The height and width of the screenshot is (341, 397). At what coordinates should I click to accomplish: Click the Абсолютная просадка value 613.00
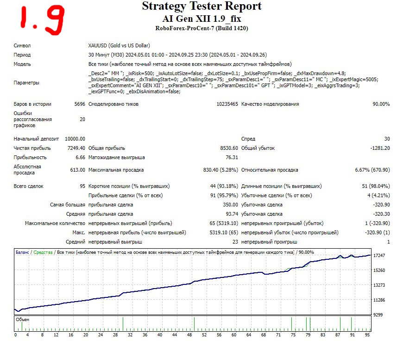(x=77, y=170)
